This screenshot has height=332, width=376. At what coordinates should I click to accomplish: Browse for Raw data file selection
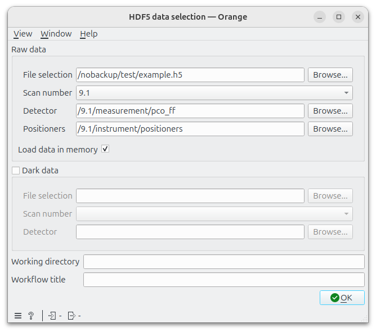(330, 75)
